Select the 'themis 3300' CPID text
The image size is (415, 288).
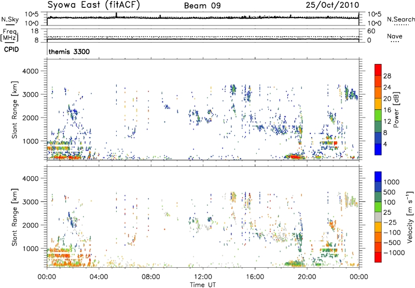69,51
